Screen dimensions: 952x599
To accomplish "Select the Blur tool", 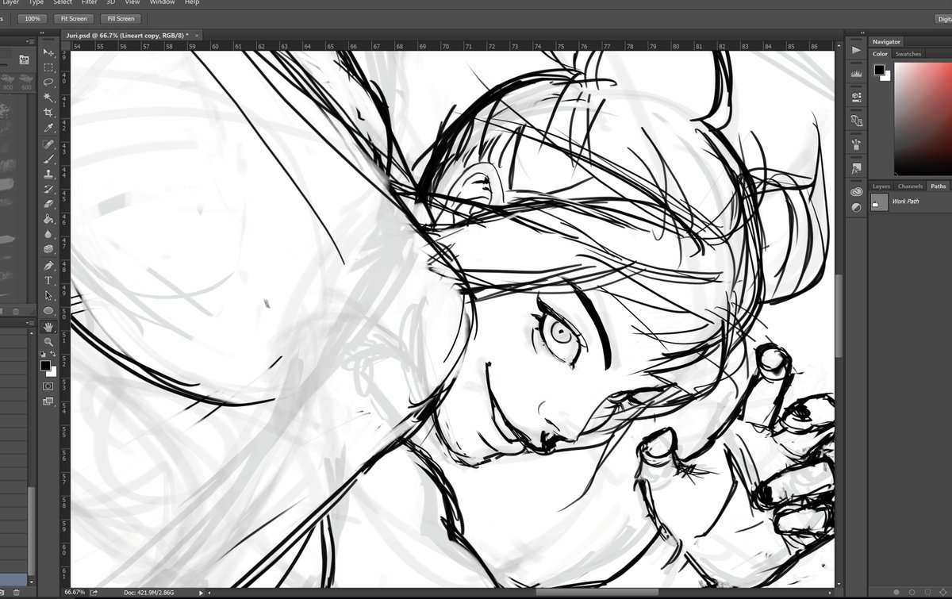I will click(48, 234).
